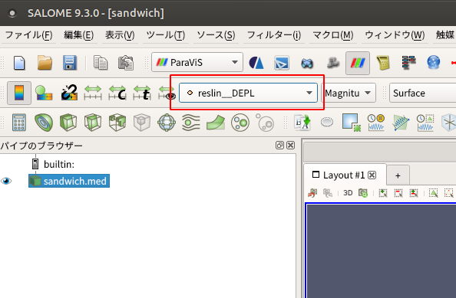The image size is (456, 298).
Task: Activate the grey Fields module icon
Action: point(333,63)
